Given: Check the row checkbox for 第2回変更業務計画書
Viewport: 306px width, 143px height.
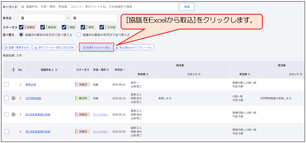Looking at the screenshot, I should tap(7, 115).
